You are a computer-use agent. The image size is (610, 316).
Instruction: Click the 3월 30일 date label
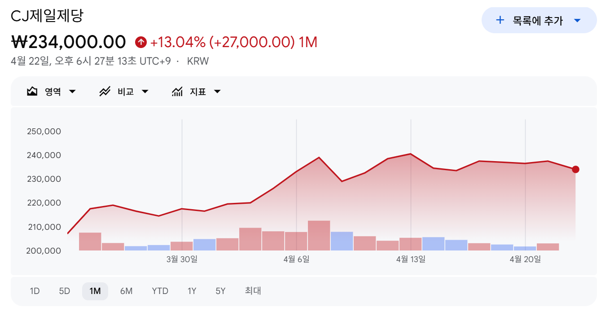click(x=182, y=259)
